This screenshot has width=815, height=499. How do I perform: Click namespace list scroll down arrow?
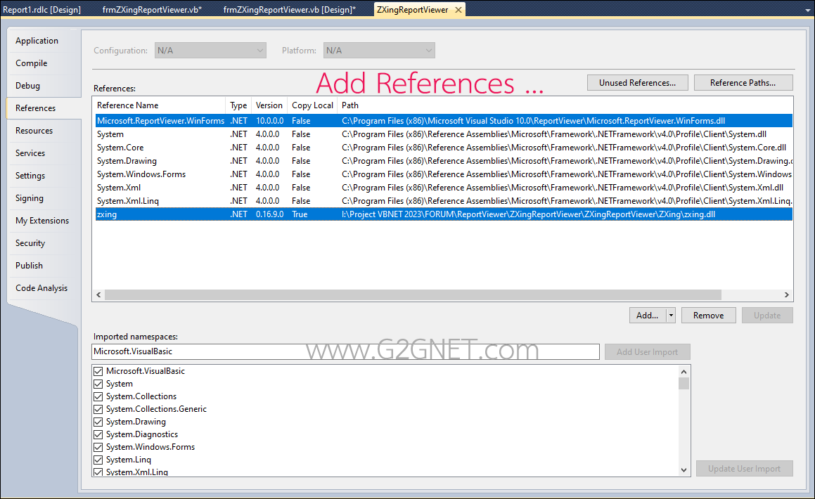click(684, 470)
